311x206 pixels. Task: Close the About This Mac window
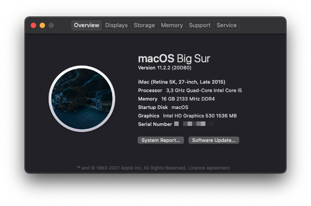click(33, 25)
